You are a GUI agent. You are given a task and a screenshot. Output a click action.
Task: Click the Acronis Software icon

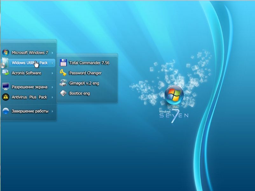pos(5,72)
